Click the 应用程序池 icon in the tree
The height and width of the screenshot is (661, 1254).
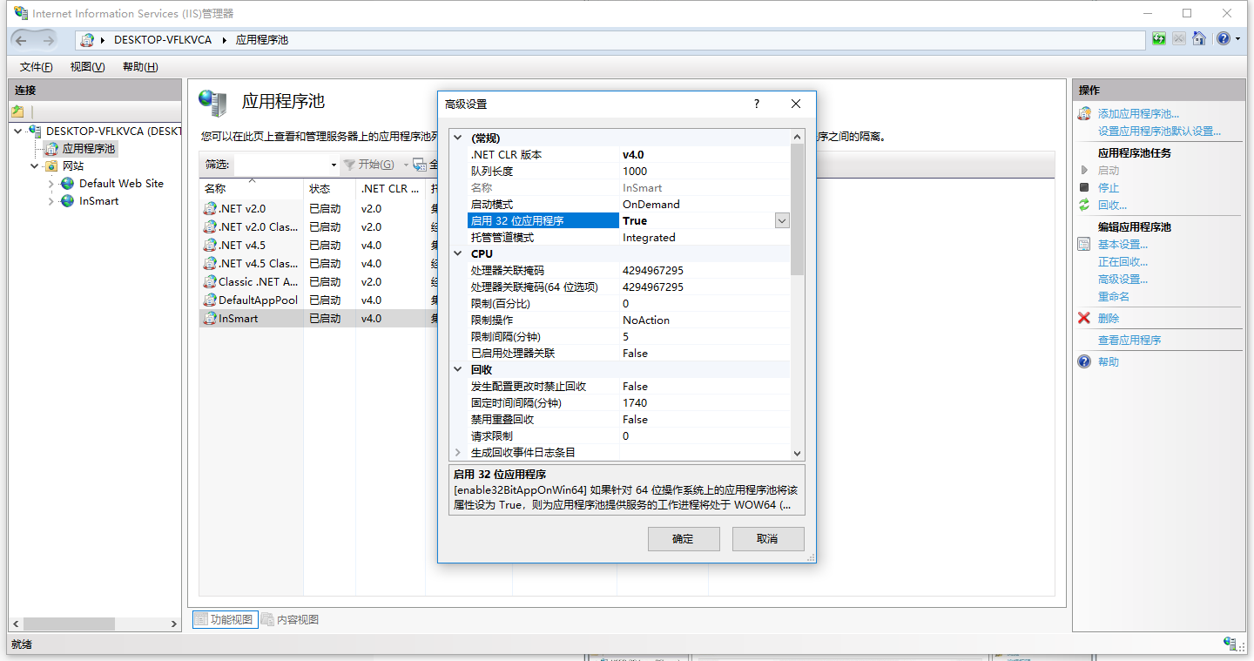pyautogui.click(x=52, y=149)
